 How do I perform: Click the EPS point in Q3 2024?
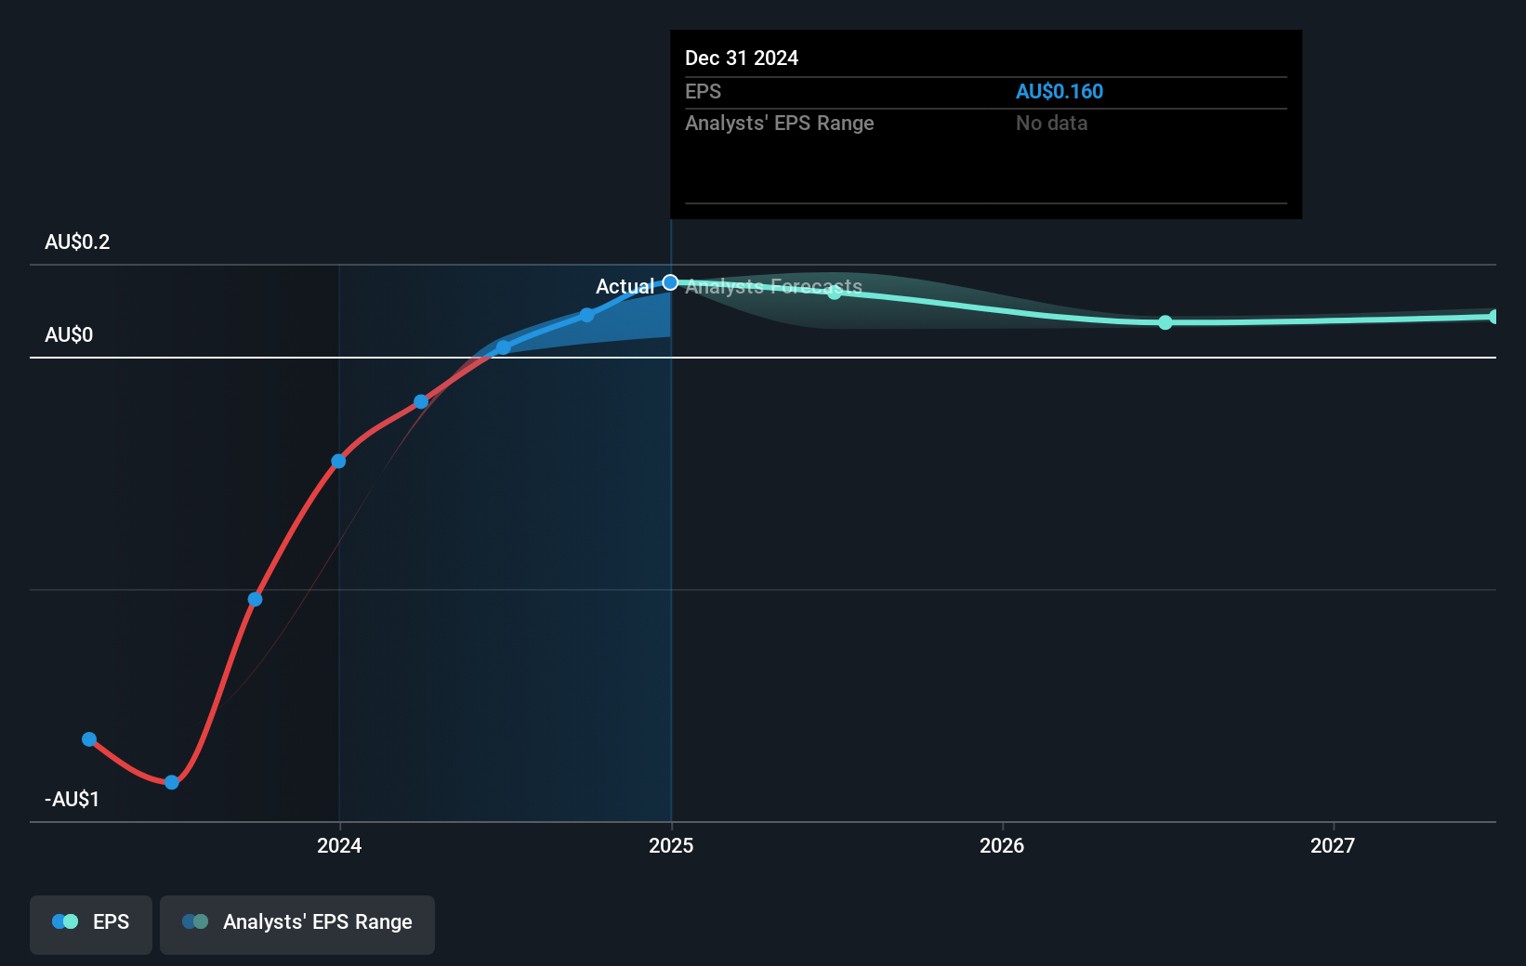click(586, 315)
